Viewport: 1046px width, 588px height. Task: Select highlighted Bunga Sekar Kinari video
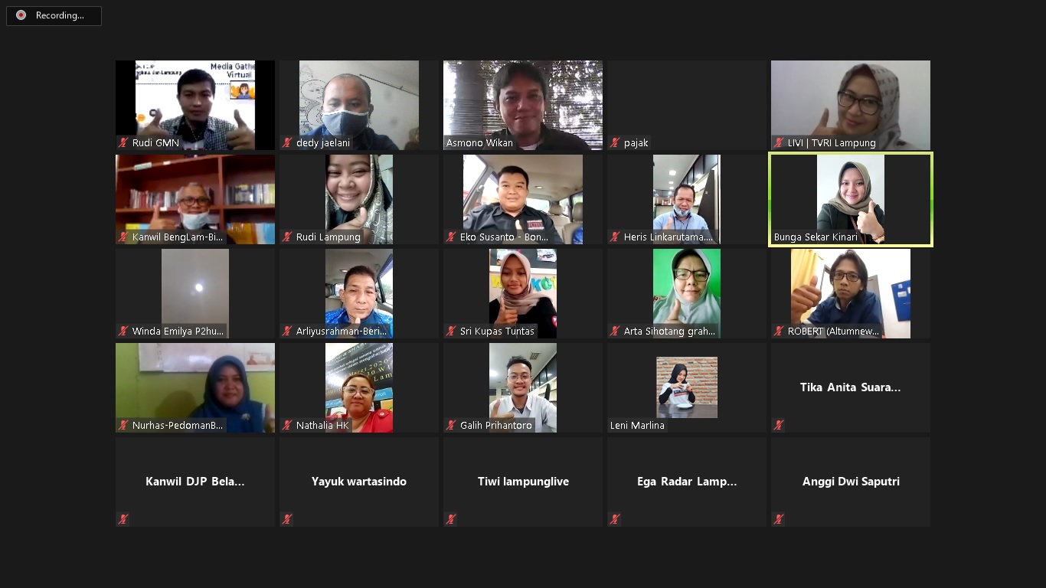[850, 198]
